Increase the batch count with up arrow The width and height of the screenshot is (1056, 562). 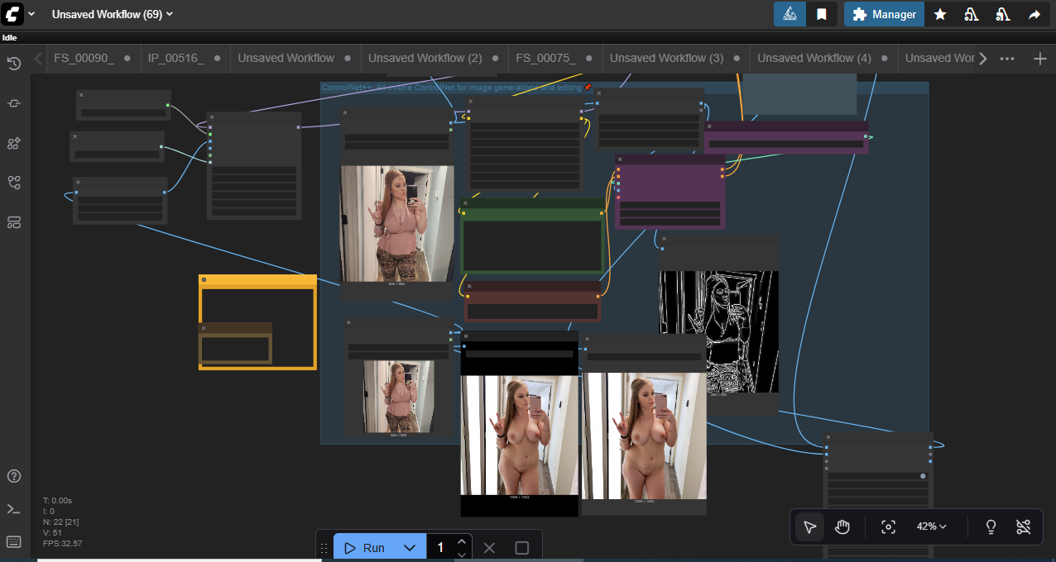pyautogui.click(x=462, y=541)
